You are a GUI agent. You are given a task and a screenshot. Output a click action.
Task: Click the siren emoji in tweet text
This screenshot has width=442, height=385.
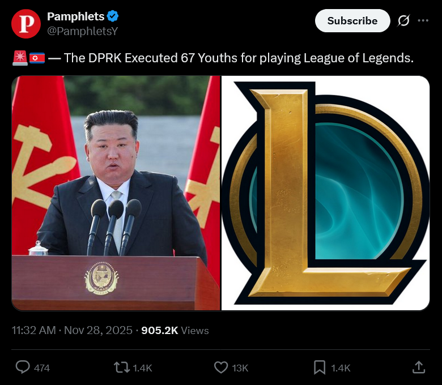(20, 58)
